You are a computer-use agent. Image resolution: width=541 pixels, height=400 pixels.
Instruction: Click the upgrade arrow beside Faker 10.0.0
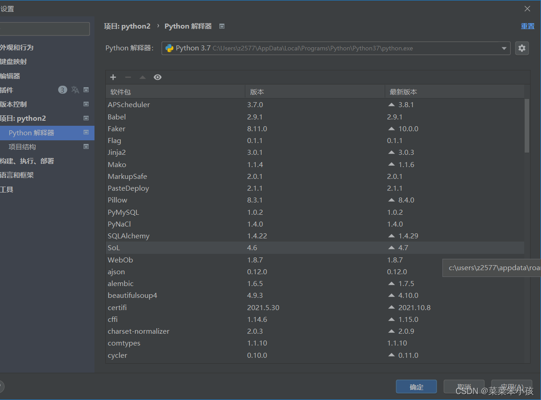391,128
